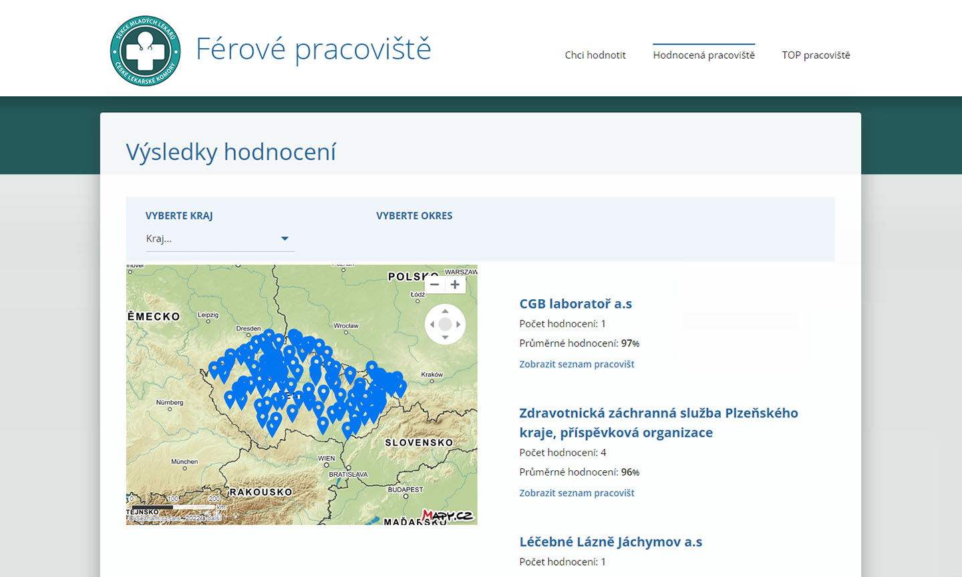
Task: Click the Kraj... select field
Action: (220, 238)
